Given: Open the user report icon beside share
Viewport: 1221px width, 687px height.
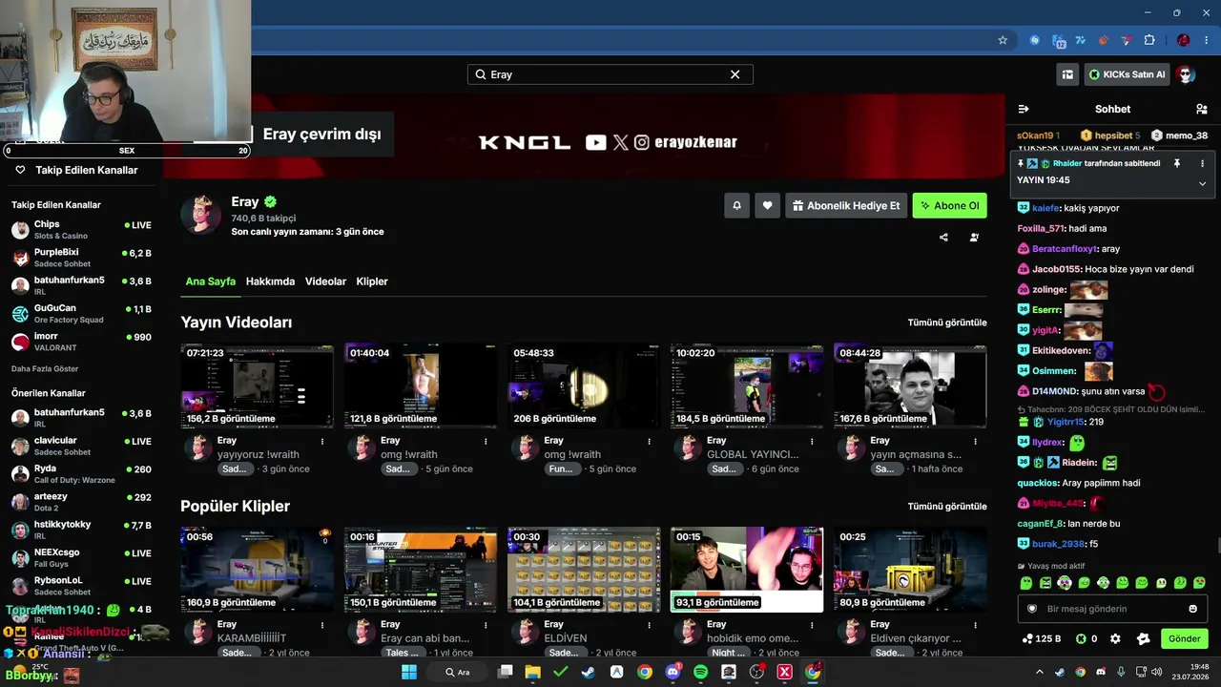Looking at the screenshot, I should point(974,238).
